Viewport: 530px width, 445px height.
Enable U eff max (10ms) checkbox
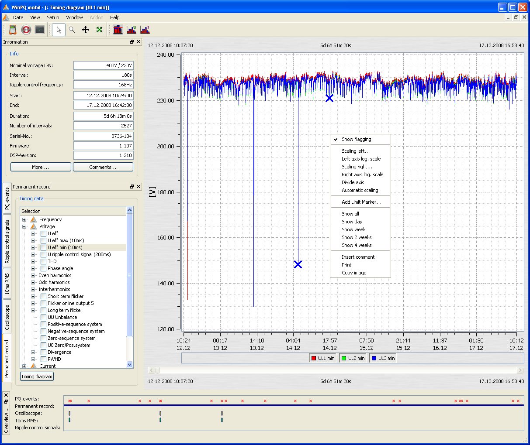coord(43,240)
